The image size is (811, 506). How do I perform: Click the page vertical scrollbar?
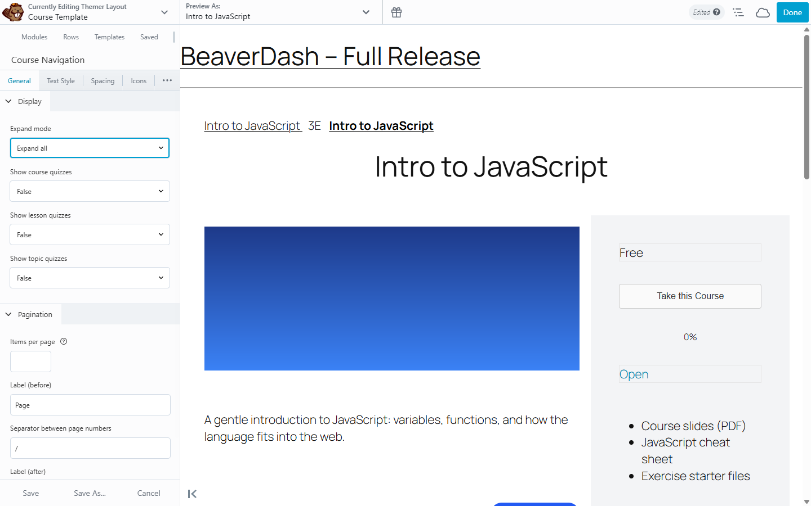[x=806, y=107]
